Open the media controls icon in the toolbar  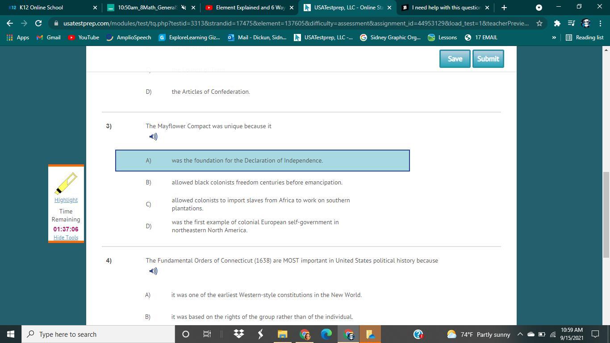(571, 23)
